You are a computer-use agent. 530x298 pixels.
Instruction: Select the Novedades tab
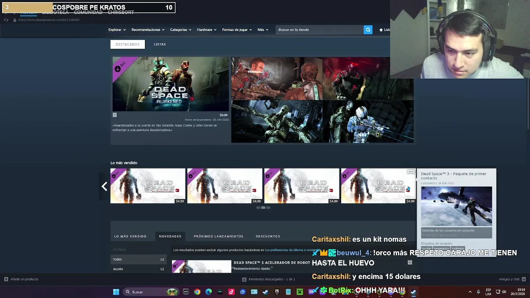[x=170, y=236]
